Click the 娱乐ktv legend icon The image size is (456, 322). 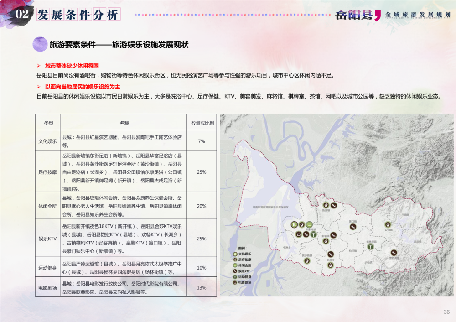(x=235, y=271)
